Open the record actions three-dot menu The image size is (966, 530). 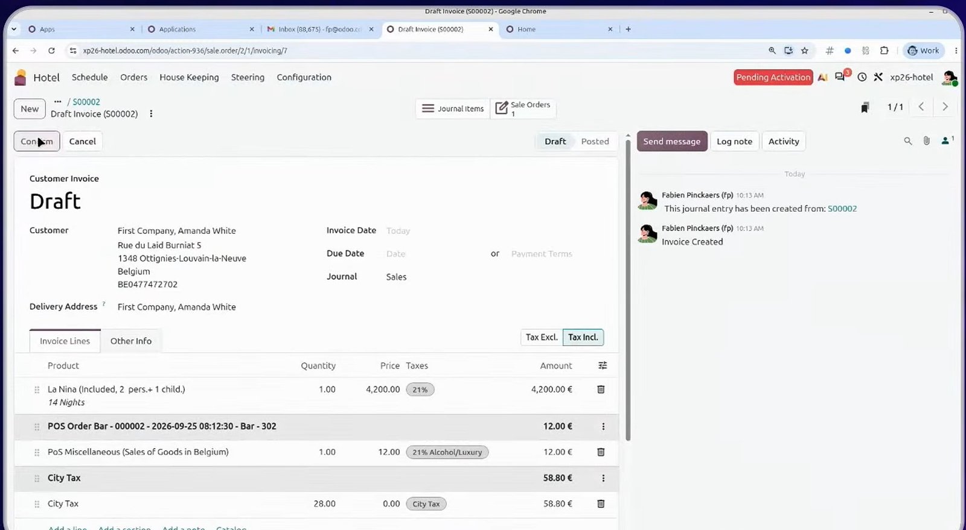151,114
